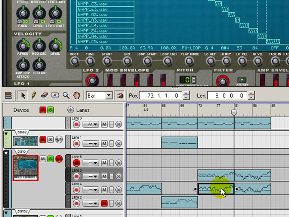Select the piano device thumbnail
289x217 pixels.
26,168
